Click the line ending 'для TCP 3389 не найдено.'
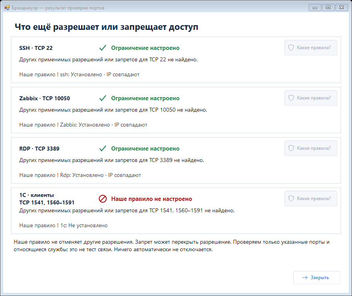The image size is (352, 296). click(x=112, y=160)
